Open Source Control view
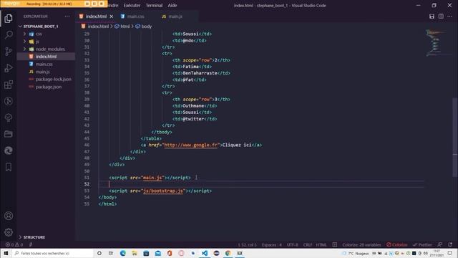The width and height of the screenshot is (458, 258). pos(9,52)
